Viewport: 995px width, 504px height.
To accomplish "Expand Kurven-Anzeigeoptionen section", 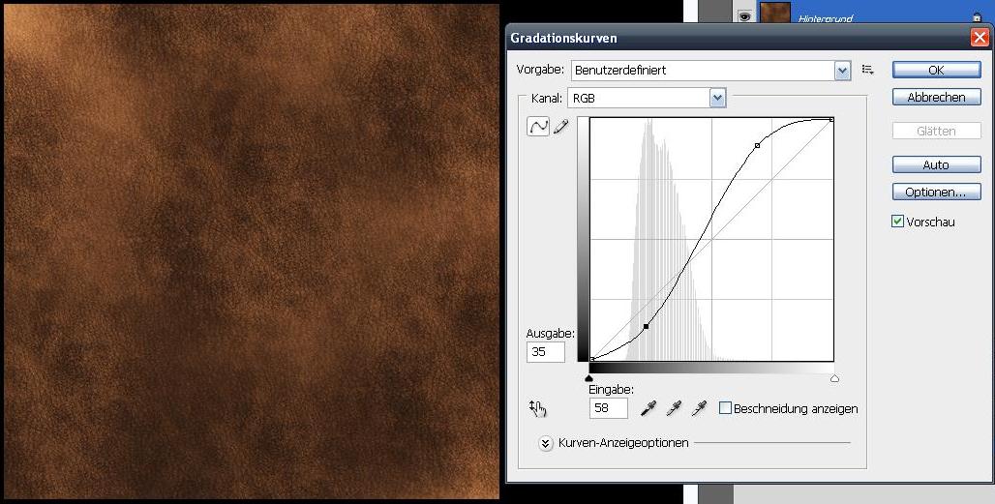I will tap(545, 443).
